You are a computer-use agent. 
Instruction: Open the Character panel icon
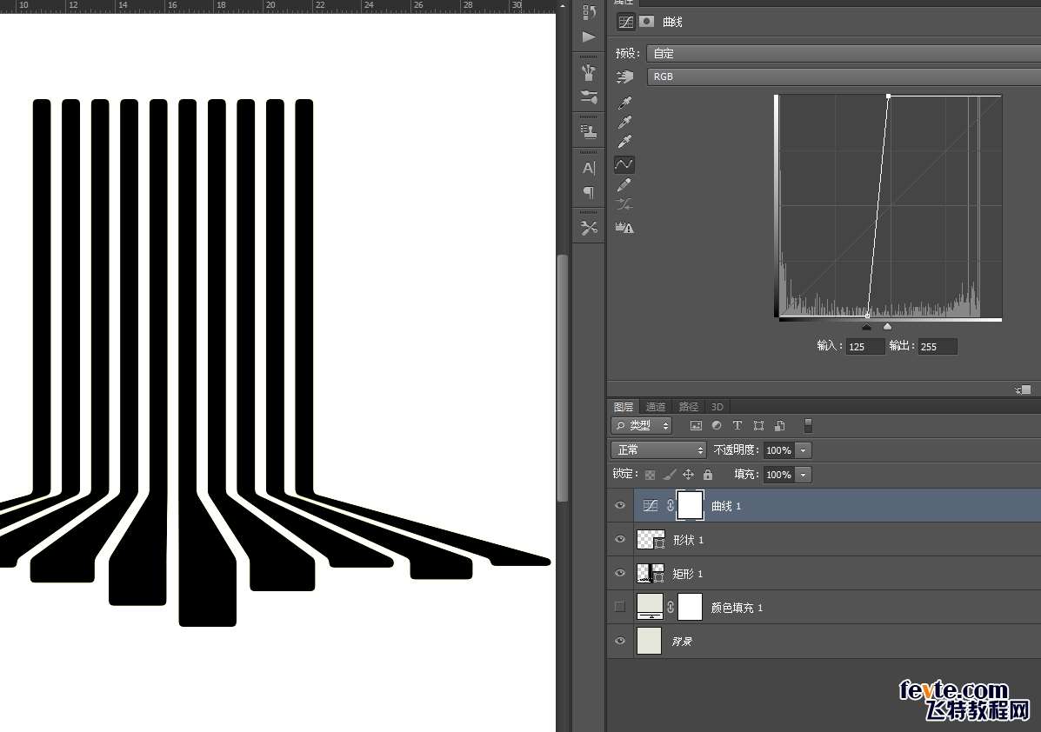click(589, 168)
